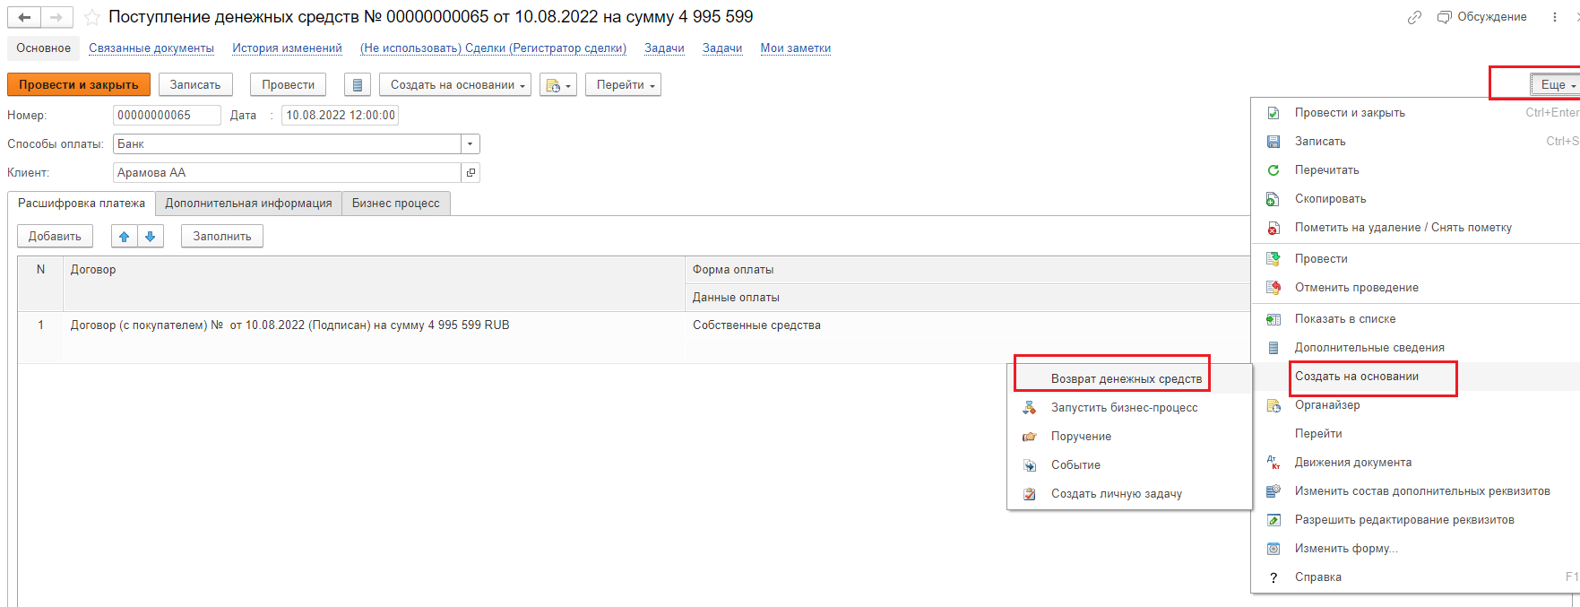
Task: Move row up with blue arrow
Action: (x=125, y=237)
